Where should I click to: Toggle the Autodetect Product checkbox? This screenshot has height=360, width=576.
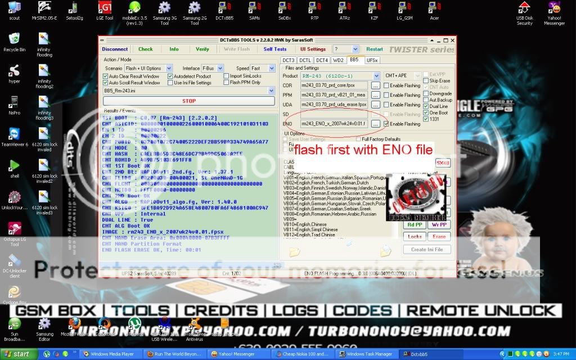coord(170,76)
